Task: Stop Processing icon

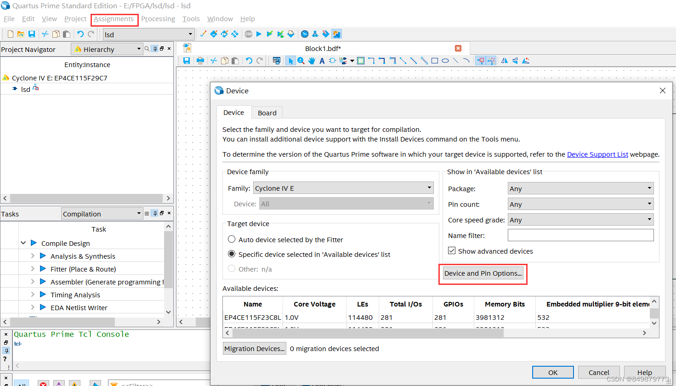Action: pyautogui.click(x=249, y=34)
